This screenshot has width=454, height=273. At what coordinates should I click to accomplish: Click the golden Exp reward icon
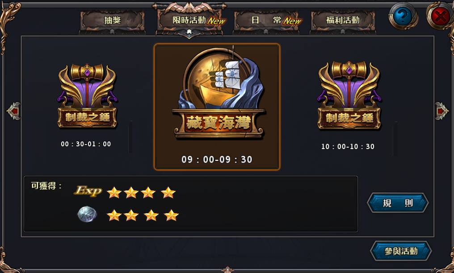click(88, 191)
